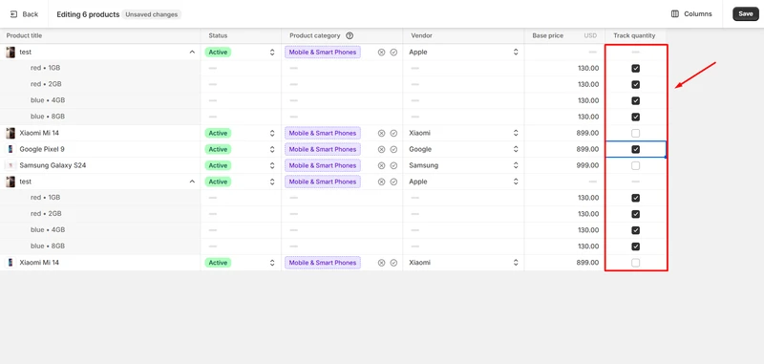Toggle Track quantity for blue 4GB under top test
Viewport: 764px width, 364px height.
pyautogui.click(x=635, y=101)
